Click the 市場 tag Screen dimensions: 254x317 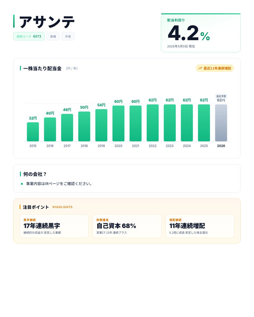tap(68, 36)
